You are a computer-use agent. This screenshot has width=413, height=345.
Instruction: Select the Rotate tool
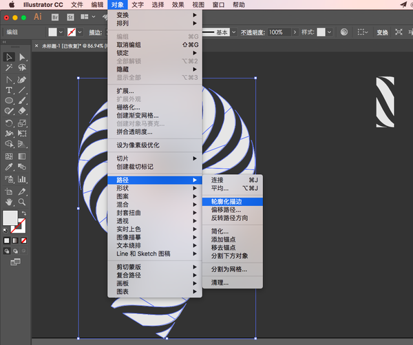point(9,123)
